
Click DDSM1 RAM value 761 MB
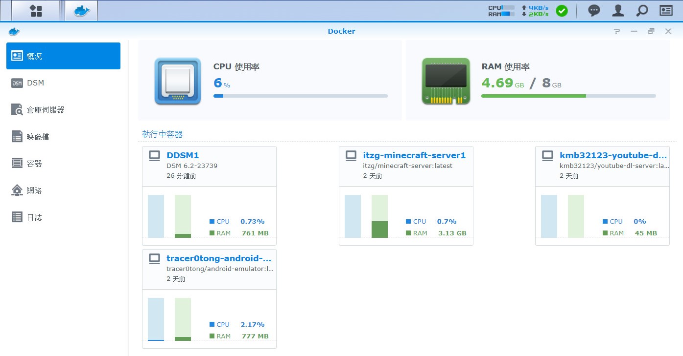[x=255, y=233]
